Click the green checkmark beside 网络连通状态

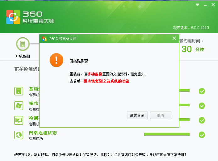(x=202, y=135)
